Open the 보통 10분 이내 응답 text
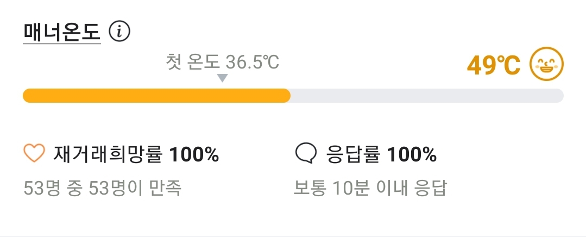Screen dimensions: 586x237 coord(370,189)
